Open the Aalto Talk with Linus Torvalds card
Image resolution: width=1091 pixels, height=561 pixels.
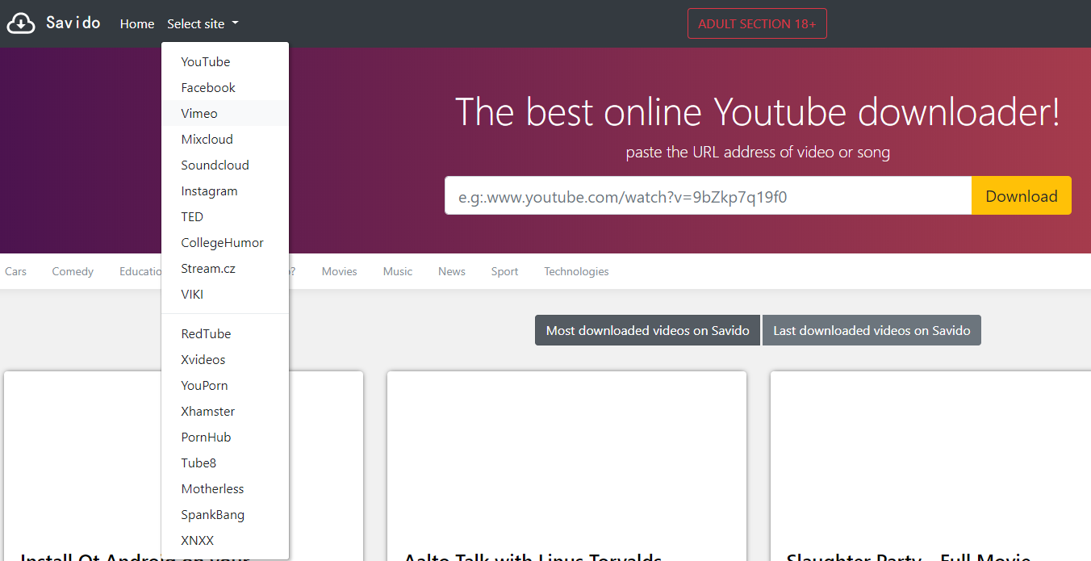click(x=566, y=467)
